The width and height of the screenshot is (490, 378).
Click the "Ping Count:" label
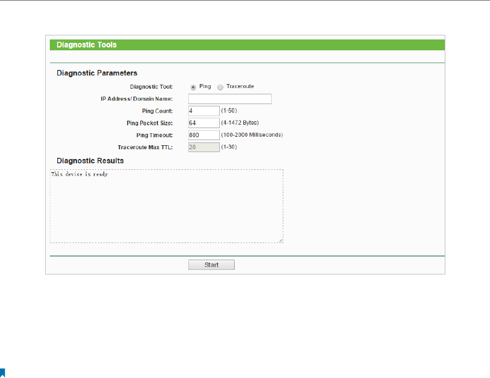pyautogui.click(x=157, y=111)
